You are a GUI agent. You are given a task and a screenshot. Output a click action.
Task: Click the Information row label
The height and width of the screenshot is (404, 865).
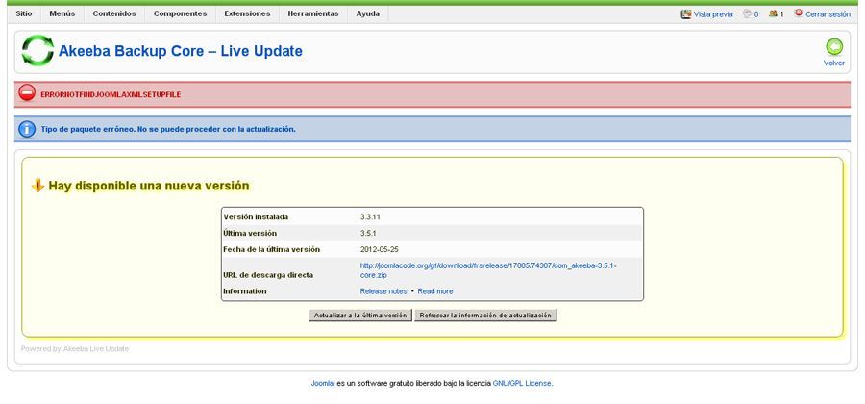click(245, 291)
